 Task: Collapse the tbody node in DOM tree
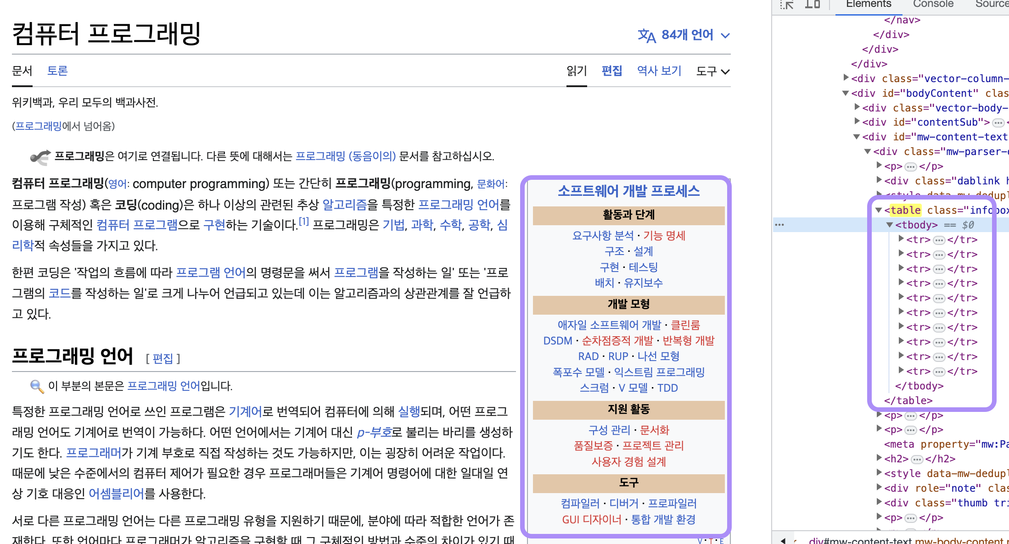click(890, 225)
